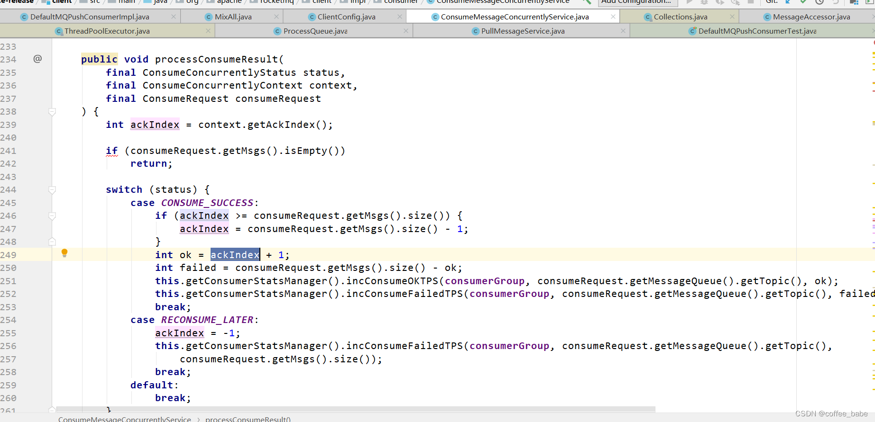The width and height of the screenshot is (875, 422).
Task: Close the ProcessQueue.java tab
Action: [x=406, y=31]
